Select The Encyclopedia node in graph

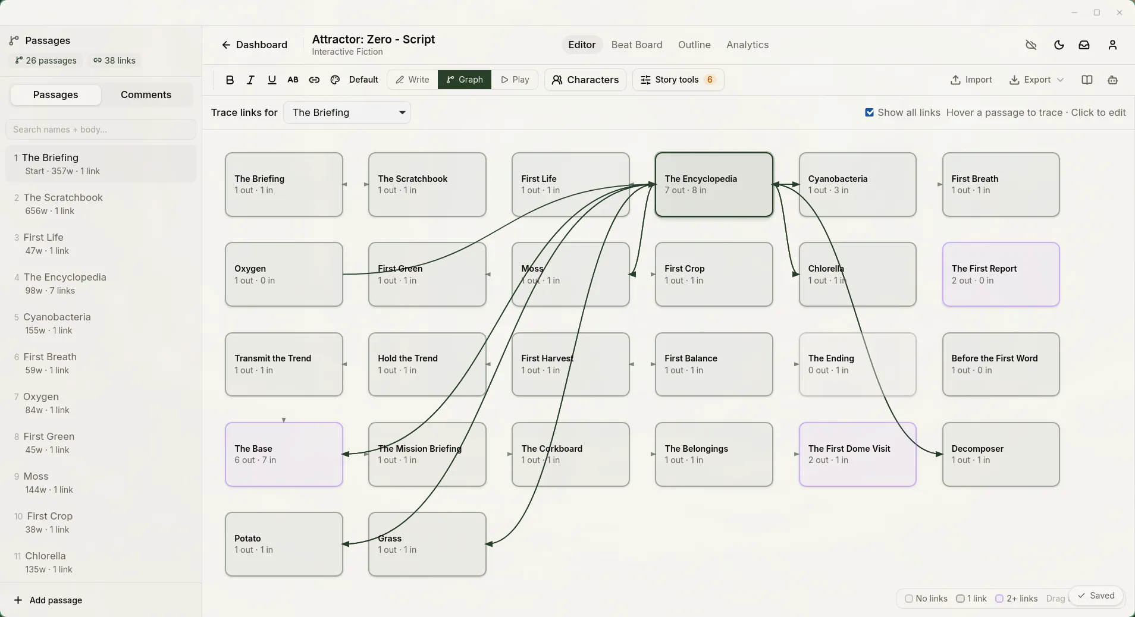(714, 184)
